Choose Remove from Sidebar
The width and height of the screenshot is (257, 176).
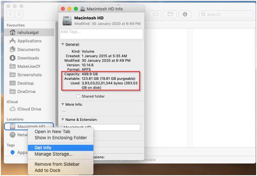point(61,164)
